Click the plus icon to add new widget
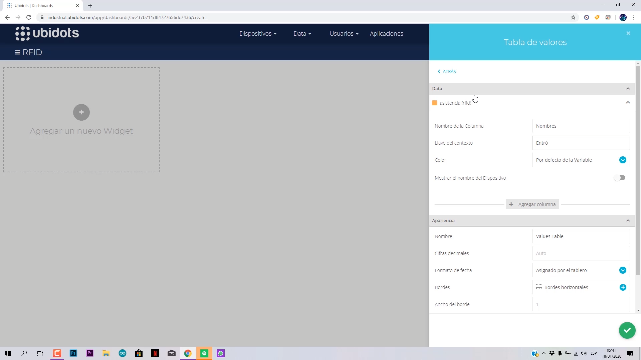Screen dimensions: 641x360 [81, 112]
